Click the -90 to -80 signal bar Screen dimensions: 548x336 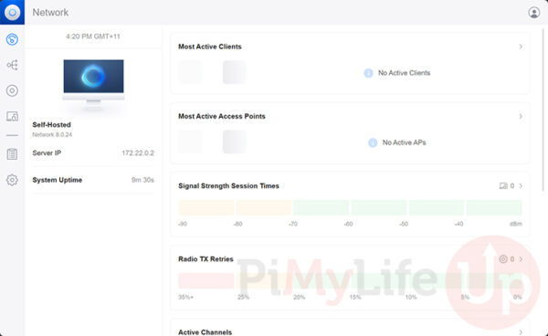click(205, 207)
